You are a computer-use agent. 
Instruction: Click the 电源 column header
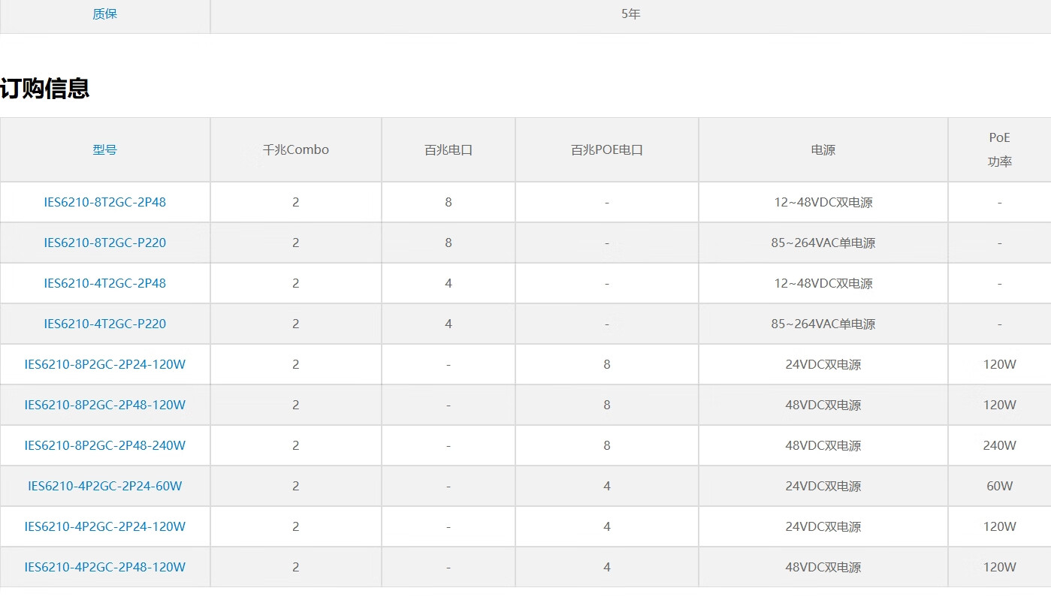point(823,149)
